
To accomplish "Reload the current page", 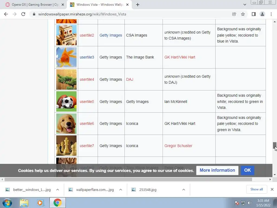I will 23,14.
